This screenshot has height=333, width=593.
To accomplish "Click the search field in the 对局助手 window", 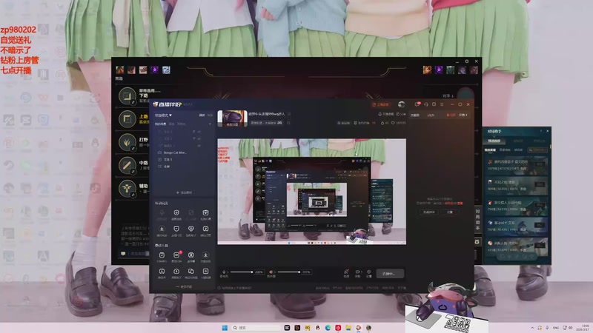I will [537, 150].
